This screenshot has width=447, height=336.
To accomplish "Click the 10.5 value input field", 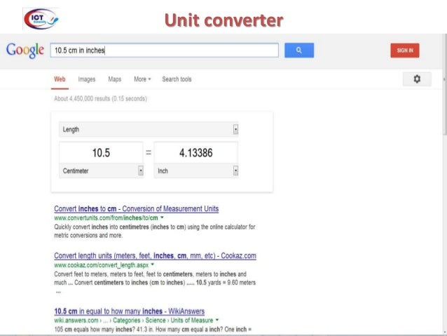I will pyautogui.click(x=101, y=153).
